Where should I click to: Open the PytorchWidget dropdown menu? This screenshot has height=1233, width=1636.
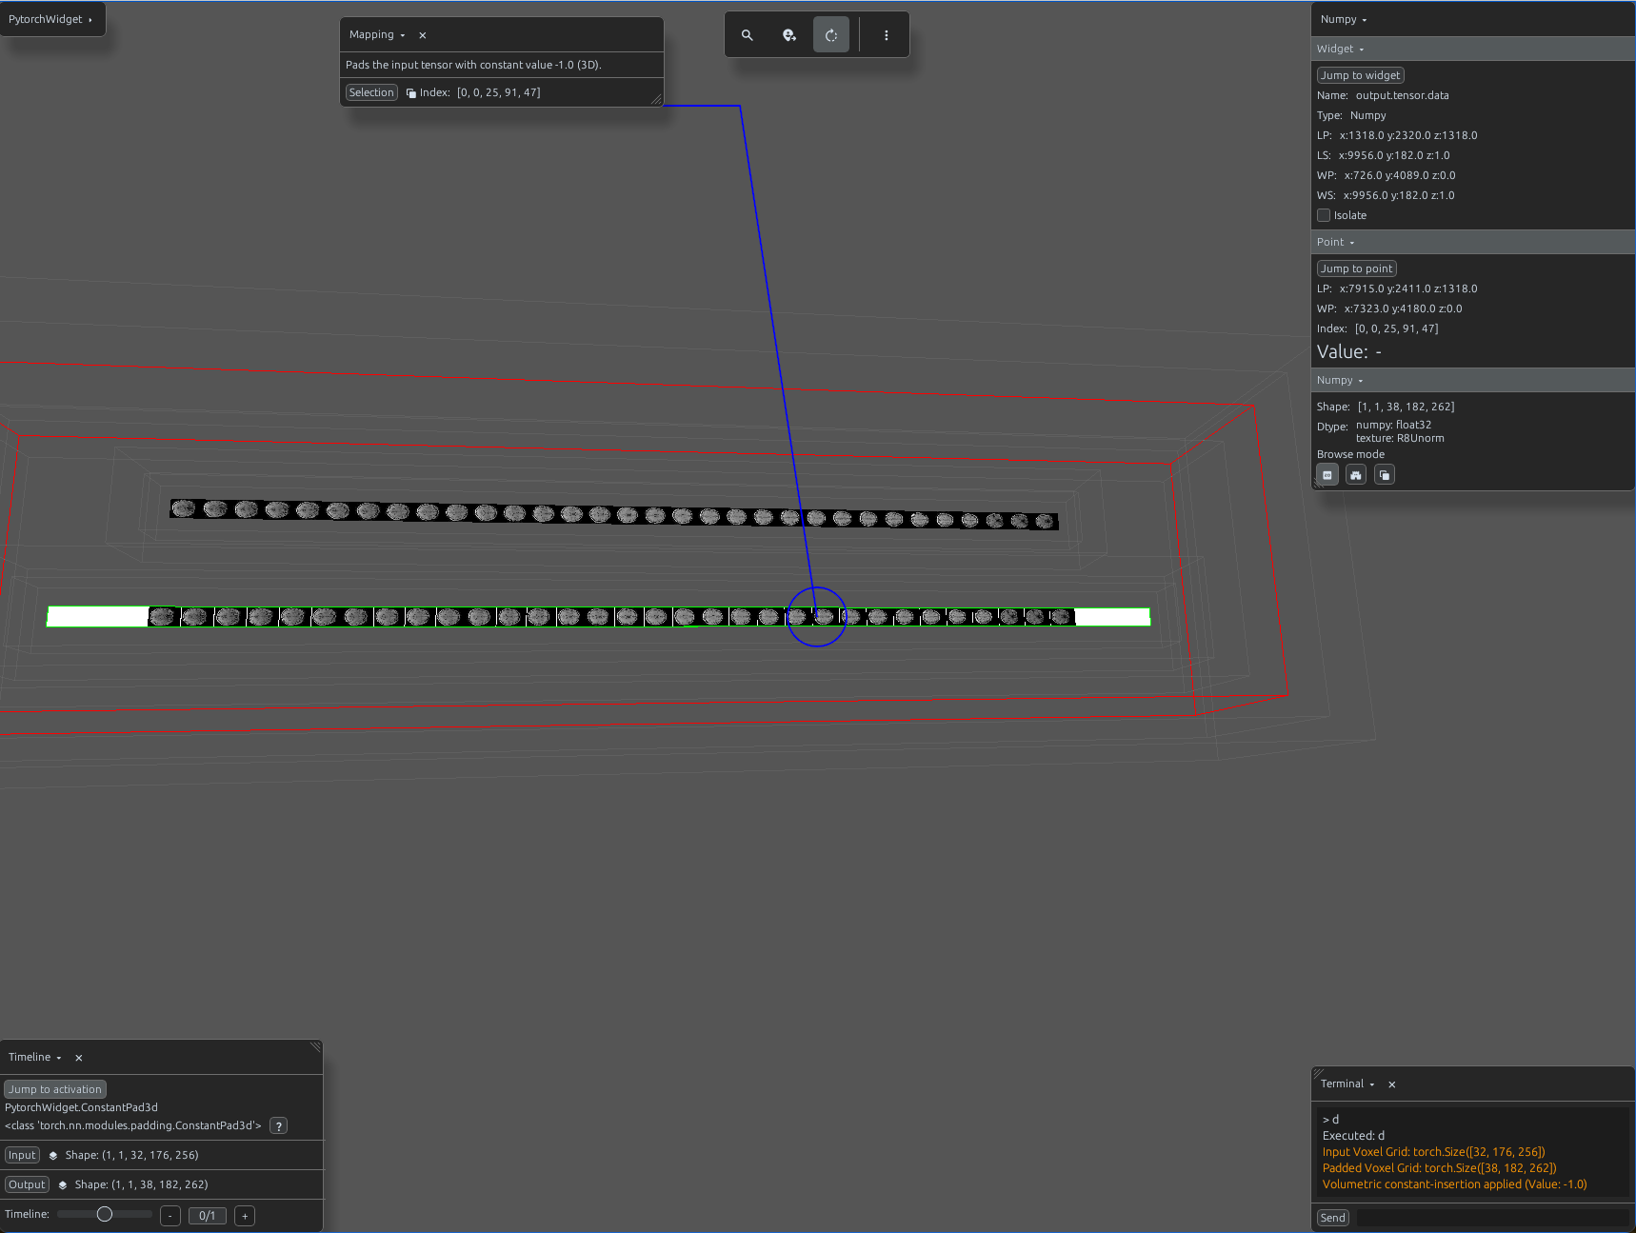[51, 19]
